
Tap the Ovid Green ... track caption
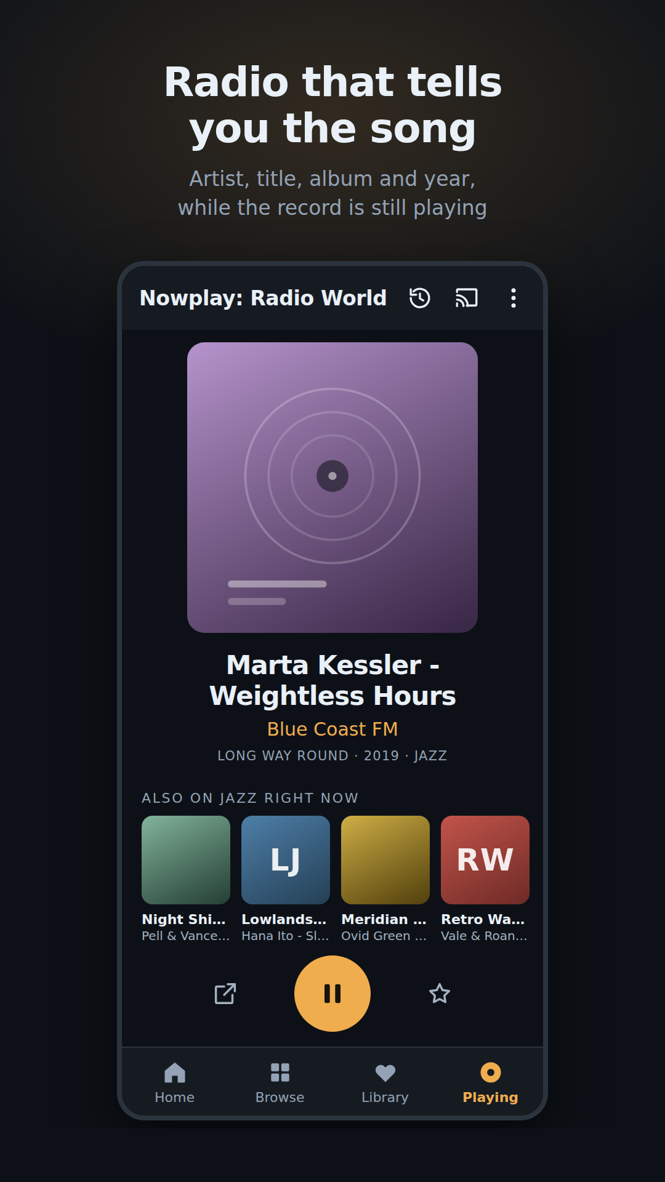384,936
